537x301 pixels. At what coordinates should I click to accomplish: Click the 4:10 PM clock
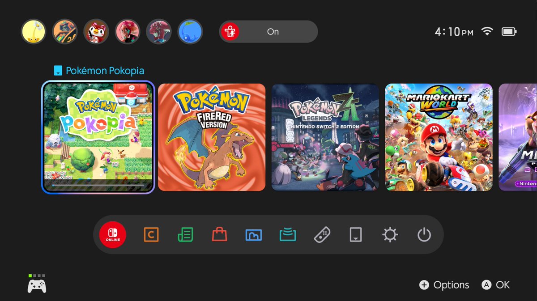(454, 32)
